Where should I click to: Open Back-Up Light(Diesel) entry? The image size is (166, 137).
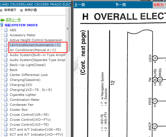28,65
